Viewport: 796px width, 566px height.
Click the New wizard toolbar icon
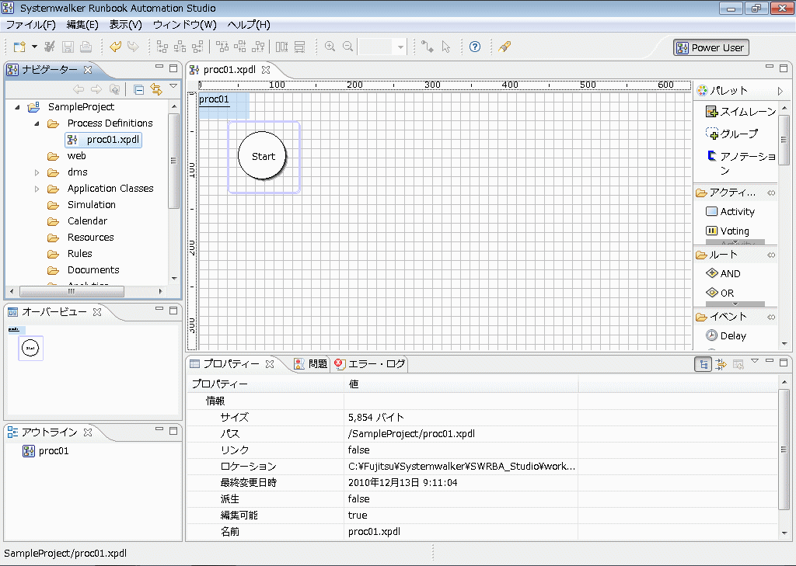pyautogui.click(x=19, y=47)
